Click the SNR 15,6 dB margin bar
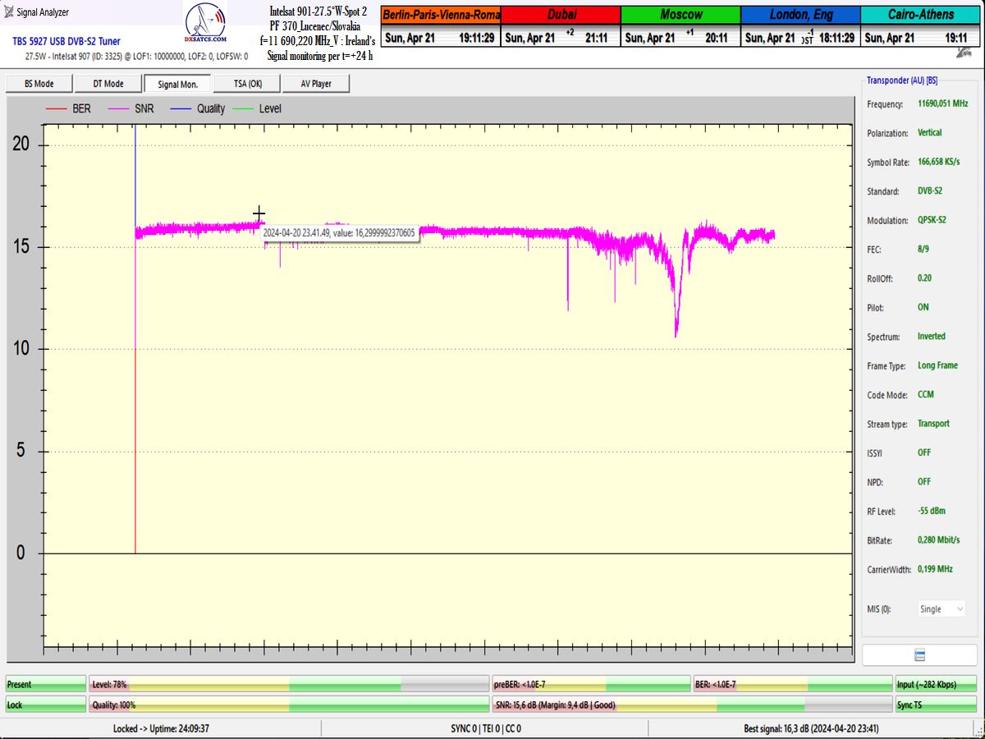This screenshot has width=985, height=739. (x=692, y=705)
